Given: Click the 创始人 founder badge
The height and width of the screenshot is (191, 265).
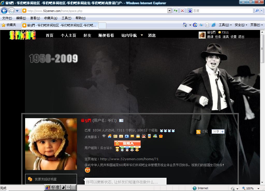Looking at the screenshot, I should coord(127,143).
